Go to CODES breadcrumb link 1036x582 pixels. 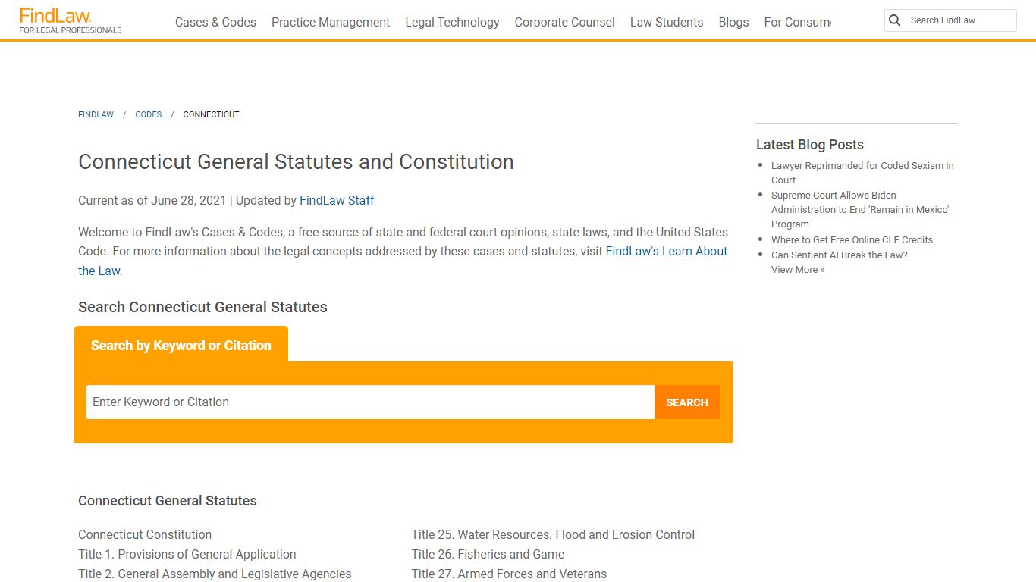coord(149,114)
